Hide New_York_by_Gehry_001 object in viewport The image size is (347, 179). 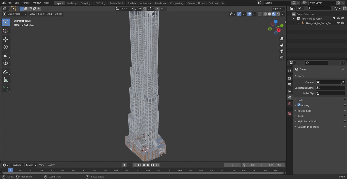pyautogui.click(x=338, y=23)
